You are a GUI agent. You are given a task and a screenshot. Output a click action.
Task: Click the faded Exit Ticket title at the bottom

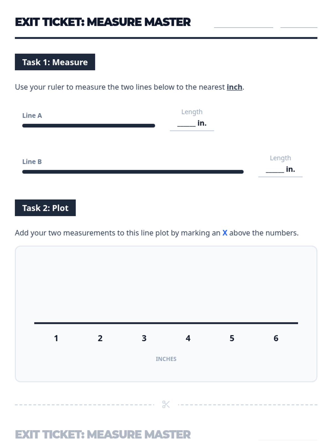[103, 434]
